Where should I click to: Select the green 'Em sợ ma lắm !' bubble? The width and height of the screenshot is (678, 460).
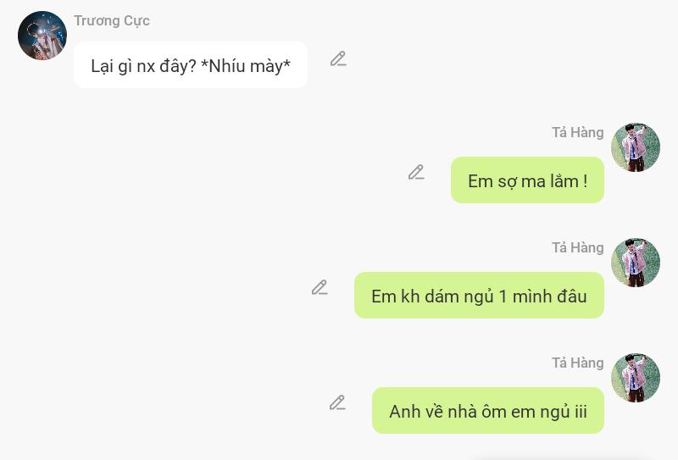tap(527, 180)
